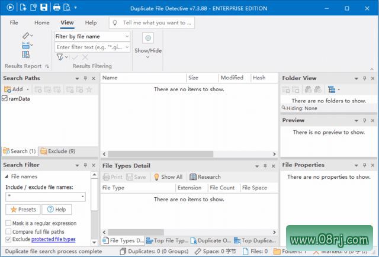This screenshot has height=257, width=379.
Task: Click the new project icon in title bar
Action: coord(23,8)
